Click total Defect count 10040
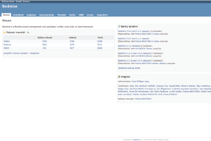Viewport: 211px width, 141px height. 100,41
